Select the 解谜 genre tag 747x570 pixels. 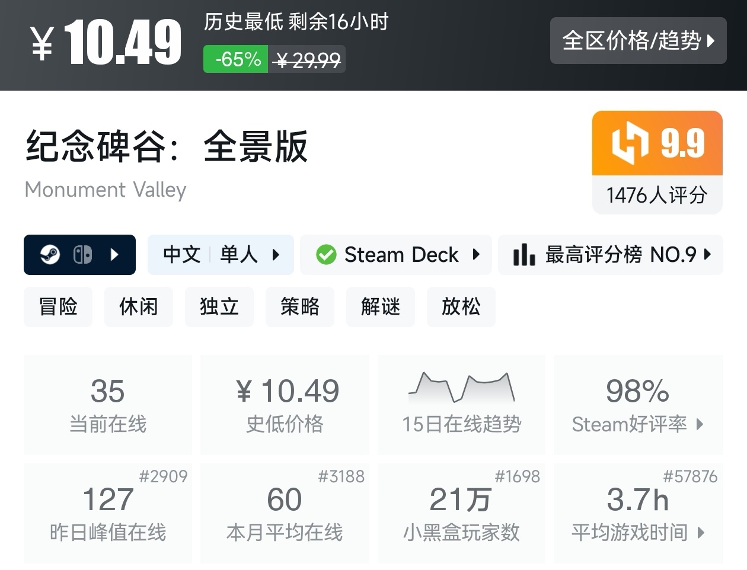[381, 307]
